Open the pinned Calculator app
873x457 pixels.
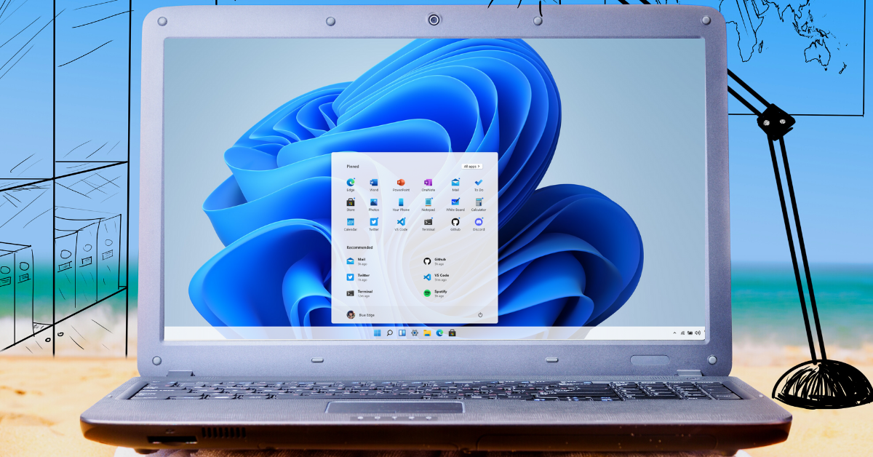tap(478, 202)
